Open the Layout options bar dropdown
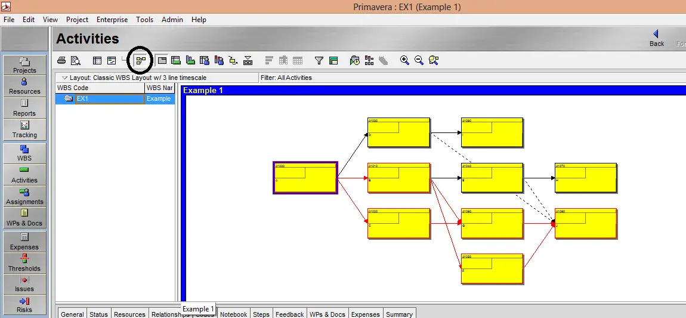Image resolution: width=686 pixels, height=318 pixels. [x=157, y=78]
